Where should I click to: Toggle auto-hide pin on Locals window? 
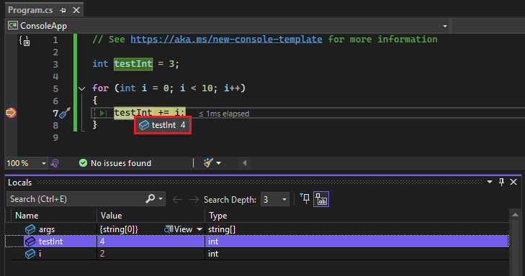[501, 182]
